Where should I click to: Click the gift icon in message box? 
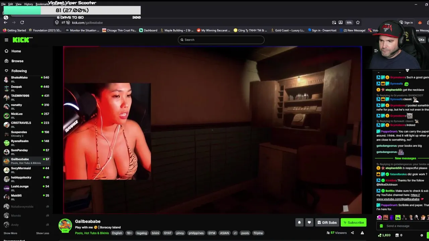pos(381,226)
